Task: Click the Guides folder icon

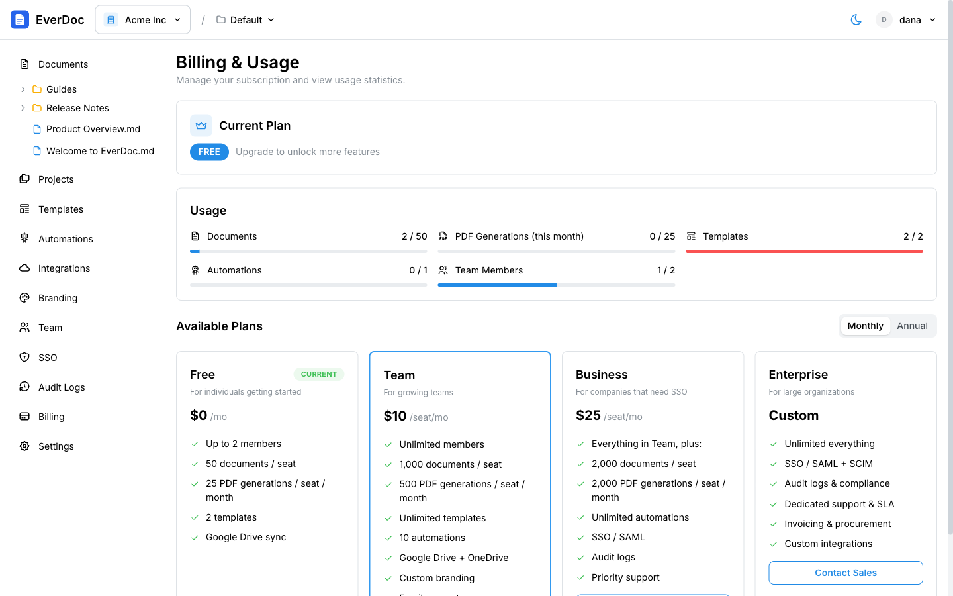Action: [x=37, y=89]
